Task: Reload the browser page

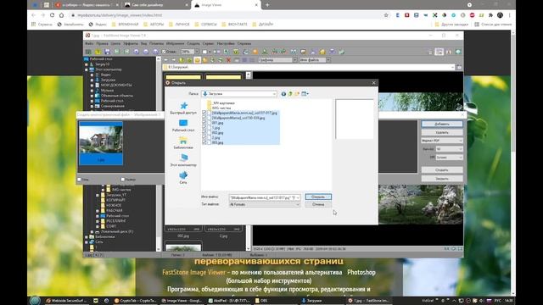Action: 52,15
